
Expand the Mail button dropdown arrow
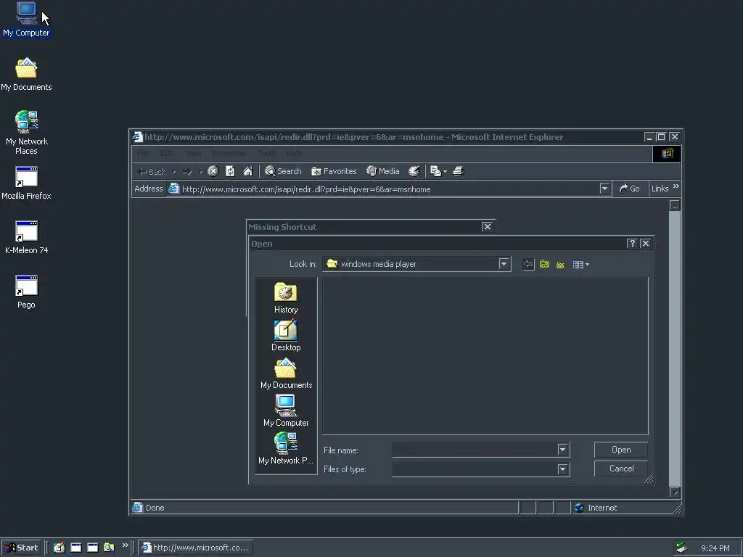click(445, 172)
